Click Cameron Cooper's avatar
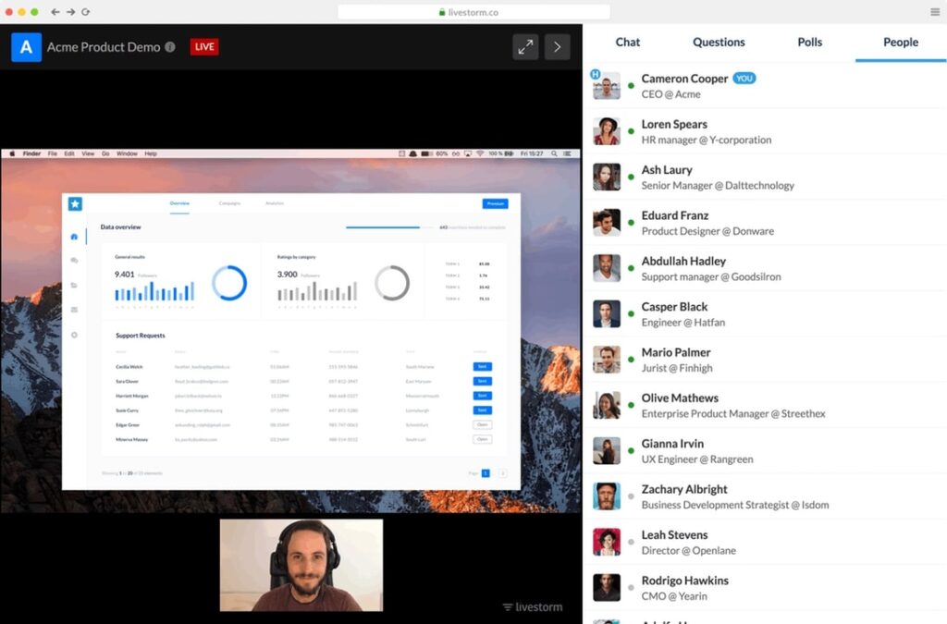This screenshot has height=624, width=947. 607,86
